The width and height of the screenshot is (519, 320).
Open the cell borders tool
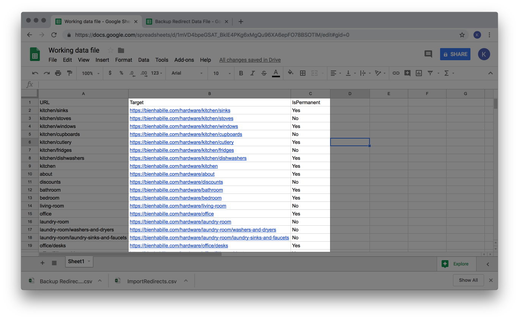click(303, 73)
